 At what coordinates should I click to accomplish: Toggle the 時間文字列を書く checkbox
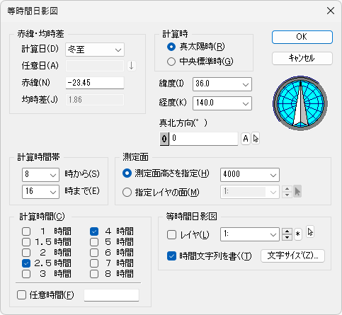tap(171, 256)
